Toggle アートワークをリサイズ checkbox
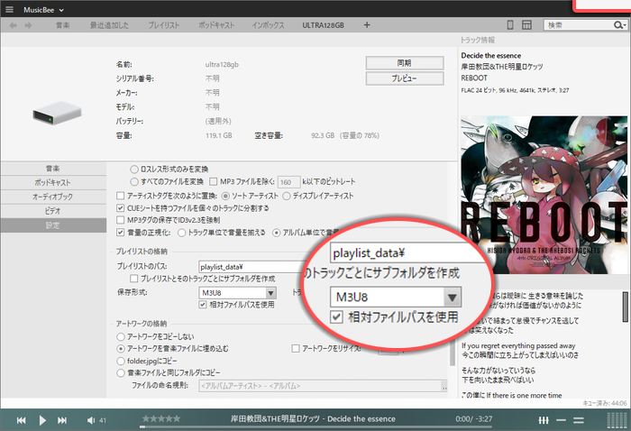 (296, 349)
